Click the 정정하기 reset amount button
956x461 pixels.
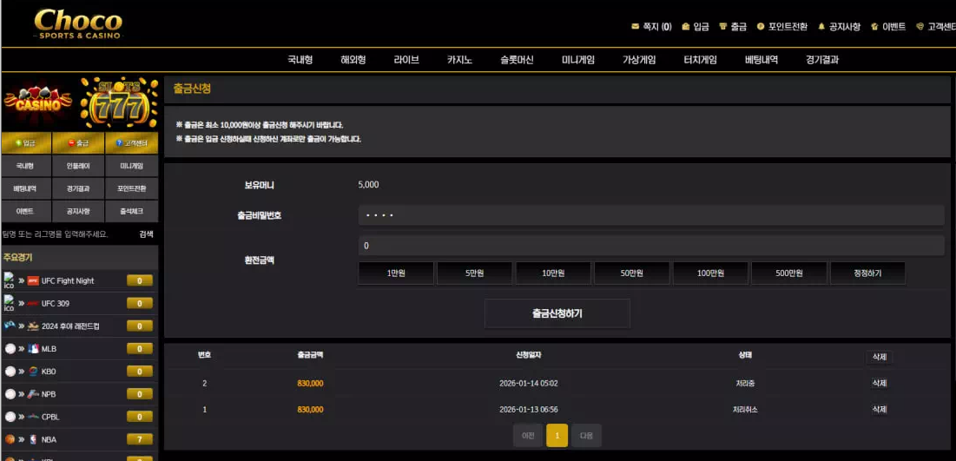point(867,273)
